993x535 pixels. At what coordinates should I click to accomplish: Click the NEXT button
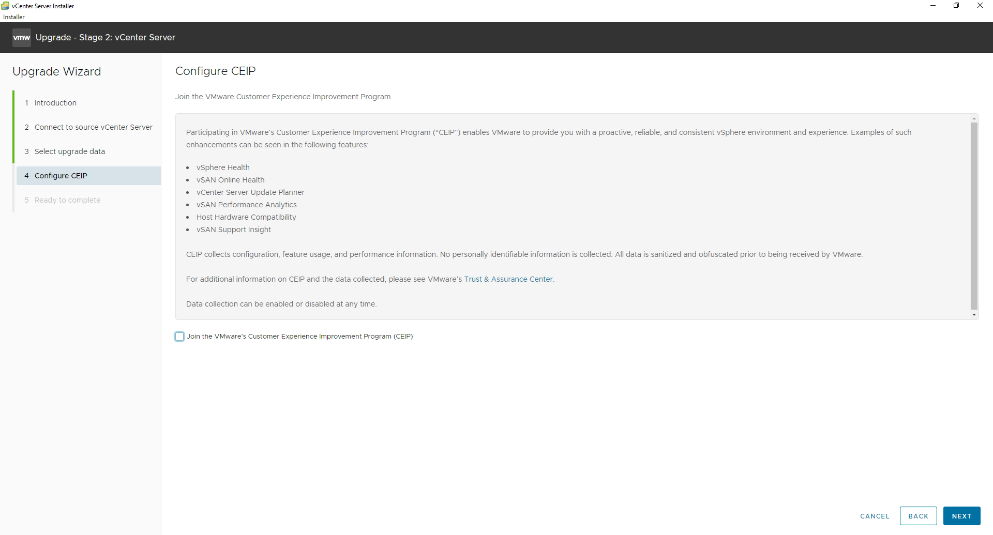961,516
